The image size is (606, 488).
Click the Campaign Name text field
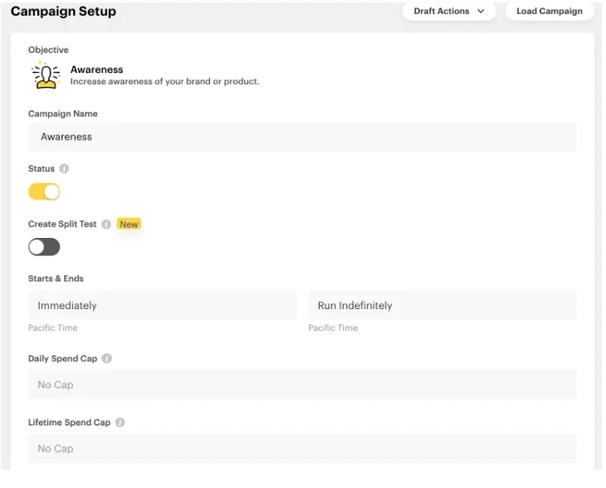tap(302, 136)
